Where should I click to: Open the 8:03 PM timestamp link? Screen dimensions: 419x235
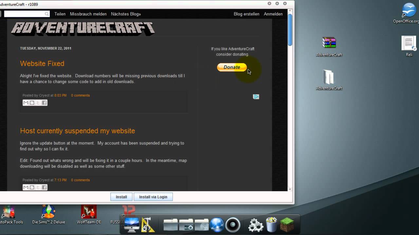[60, 95]
